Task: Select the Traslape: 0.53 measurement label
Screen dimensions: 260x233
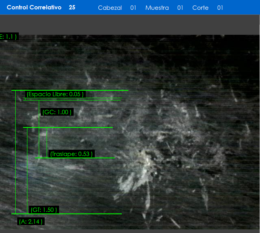Action: 71,154
